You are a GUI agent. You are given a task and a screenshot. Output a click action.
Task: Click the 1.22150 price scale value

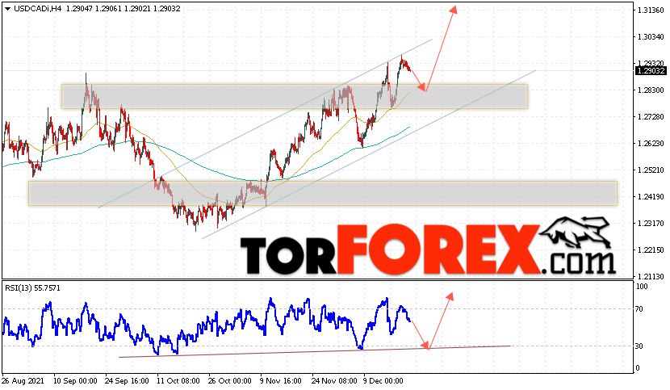click(x=650, y=250)
